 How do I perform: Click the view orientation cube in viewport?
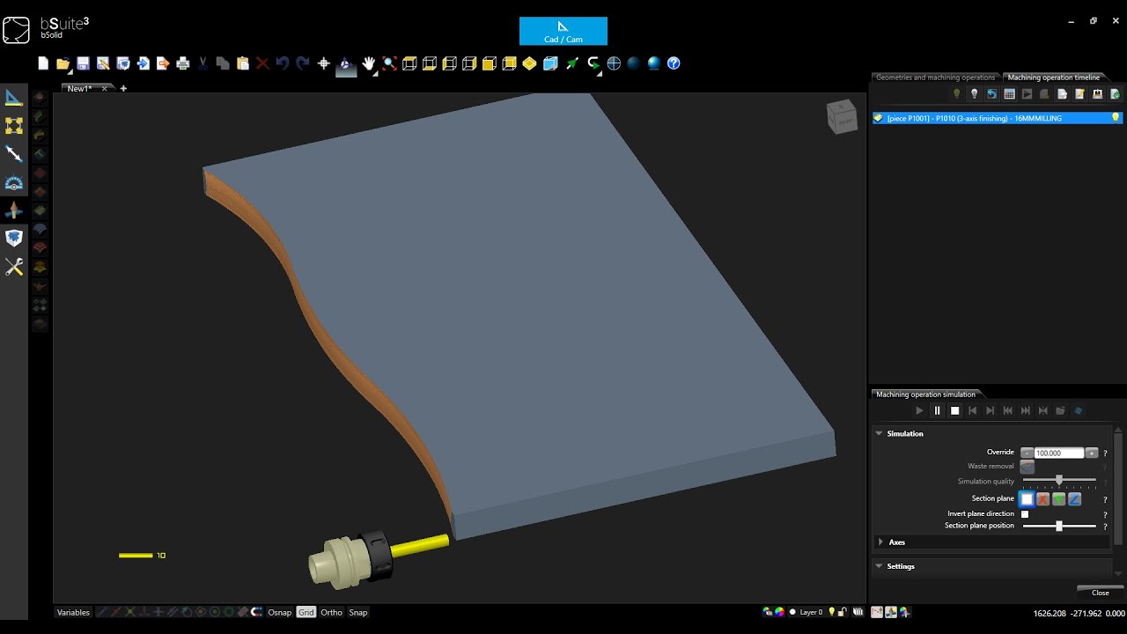pyautogui.click(x=842, y=116)
